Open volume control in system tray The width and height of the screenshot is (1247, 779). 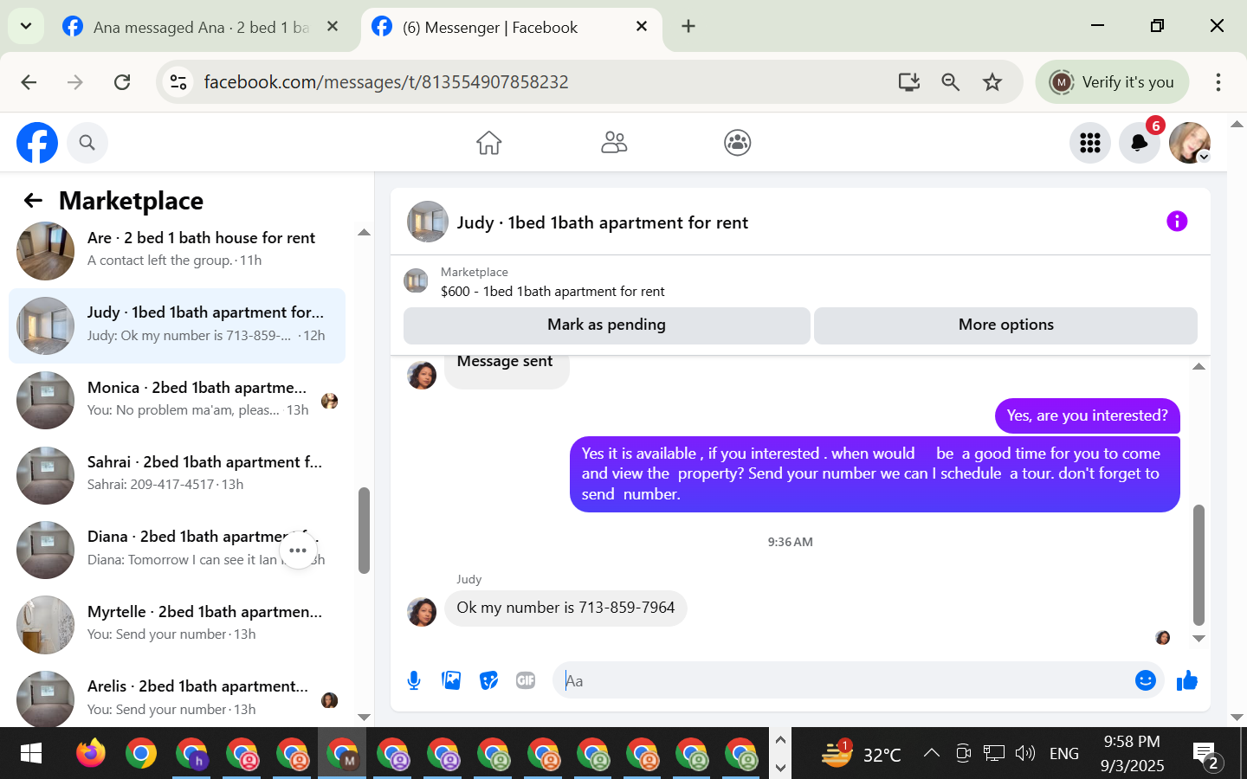pyautogui.click(x=1025, y=753)
